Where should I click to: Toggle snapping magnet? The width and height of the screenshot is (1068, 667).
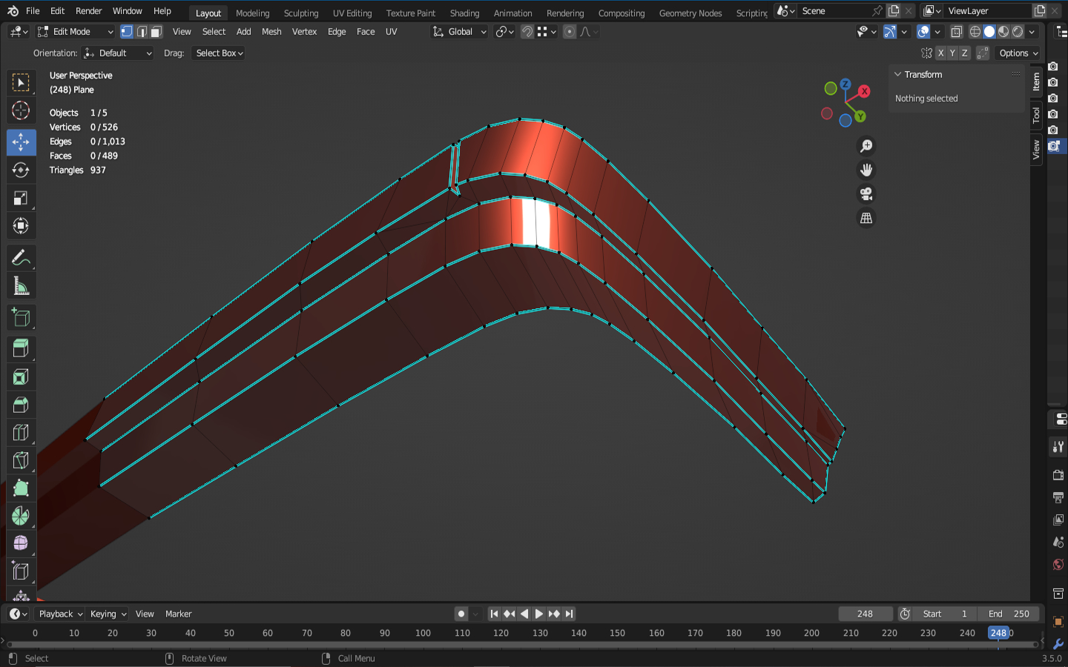pos(527,32)
